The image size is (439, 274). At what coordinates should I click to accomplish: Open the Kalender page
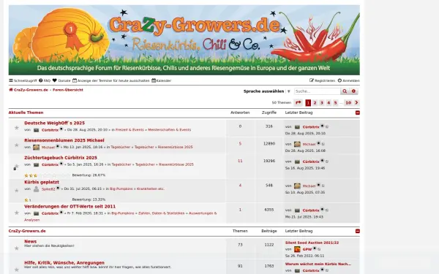pos(162,80)
